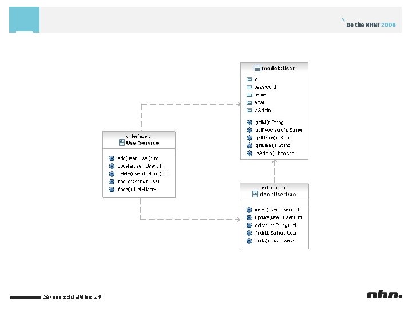This screenshot has height=309, width=412.
Task: Select update(user: User): int in UserDao
Action: pyautogui.click(x=278, y=217)
